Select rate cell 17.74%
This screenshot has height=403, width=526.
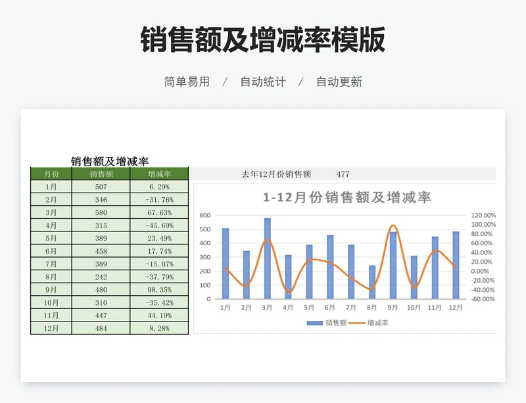click(x=159, y=251)
